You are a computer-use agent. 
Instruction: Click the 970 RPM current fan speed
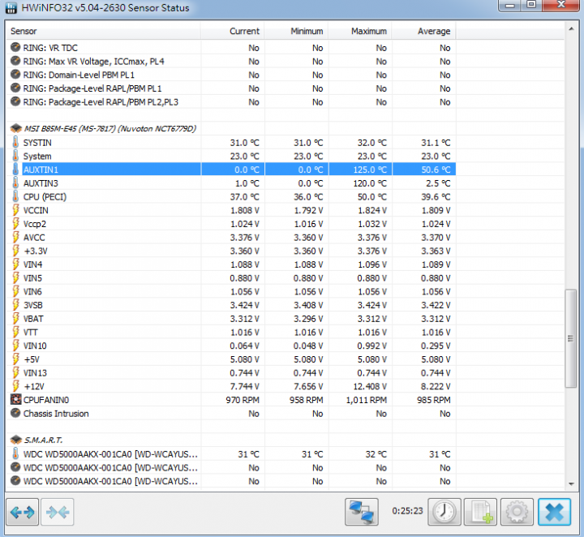(x=243, y=400)
